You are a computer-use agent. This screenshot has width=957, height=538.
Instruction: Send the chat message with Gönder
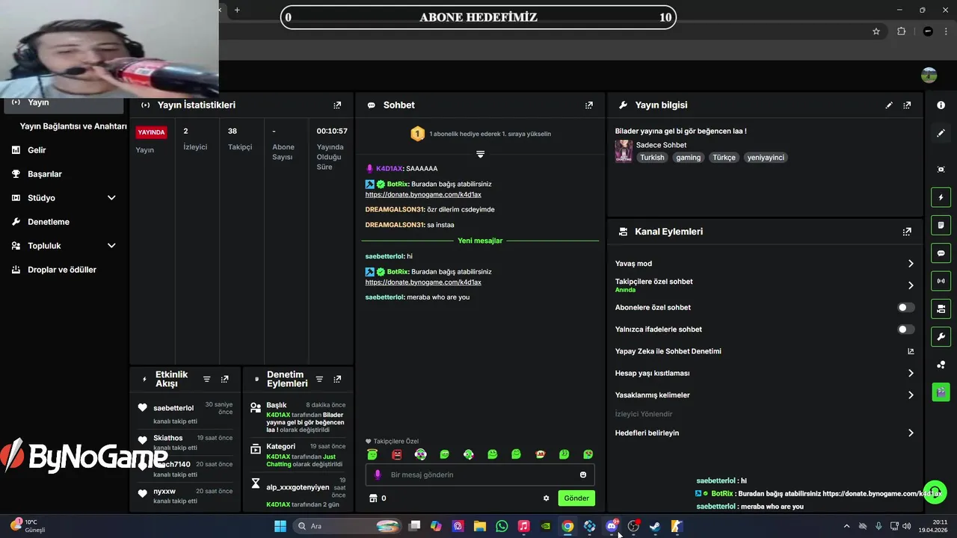[576, 498]
